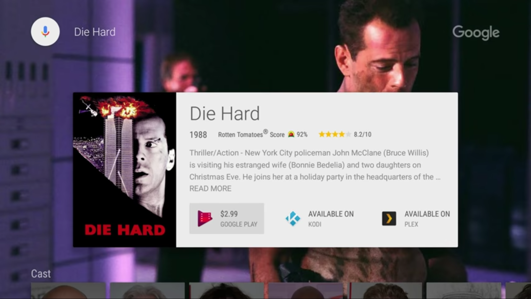This screenshot has height=299, width=531.
Task: Select the fourth cast member thumbnail
Action: (x=306, y=291)
